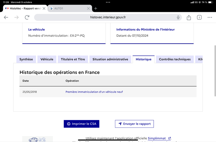Viewport: 216px width, 142px height.
Task: Tap the microphone icon in address bar
Action: (x=178, y=17)
